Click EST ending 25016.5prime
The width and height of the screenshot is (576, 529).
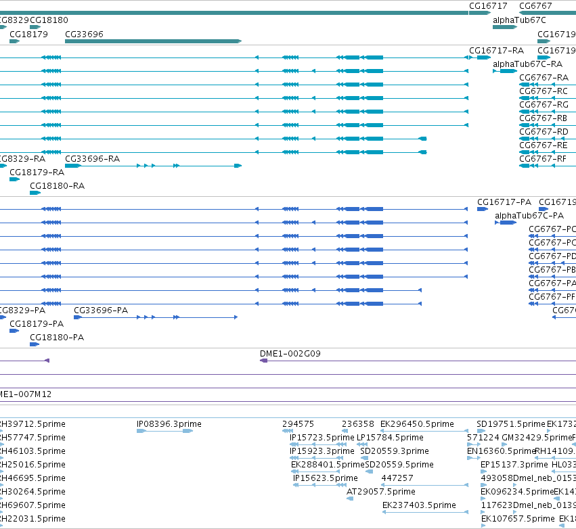pos(32,465)
